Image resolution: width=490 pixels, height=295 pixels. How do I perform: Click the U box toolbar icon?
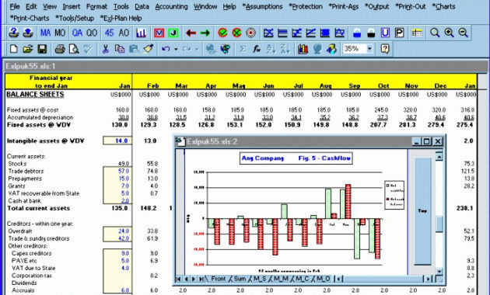click(385, 33)
